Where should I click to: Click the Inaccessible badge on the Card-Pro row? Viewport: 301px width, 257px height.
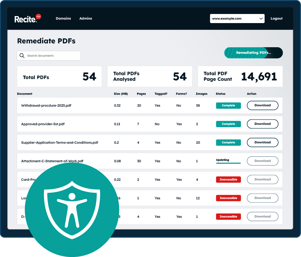[228, 179]
